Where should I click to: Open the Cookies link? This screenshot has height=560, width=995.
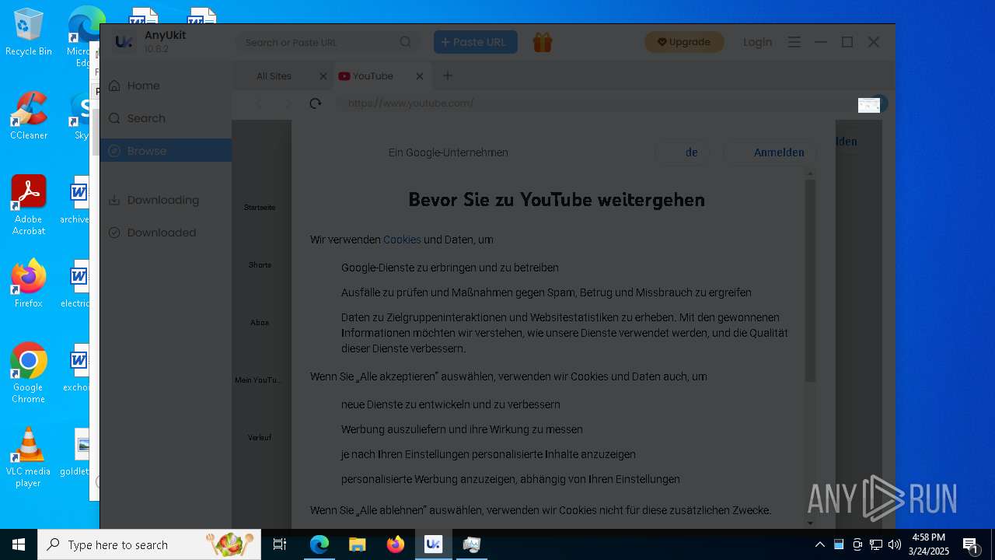click(x=402, y=240)
